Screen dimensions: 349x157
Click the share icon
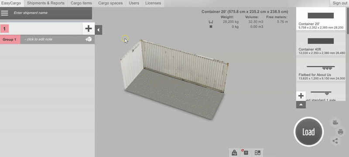tap(335, 141)
